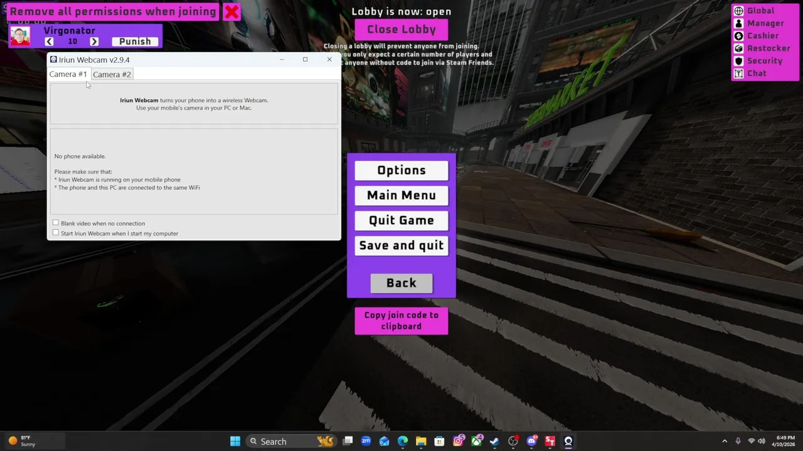Click the red X beside Remove all permissions
Viewport: 803px width, 451px height.
coord(231,11)
